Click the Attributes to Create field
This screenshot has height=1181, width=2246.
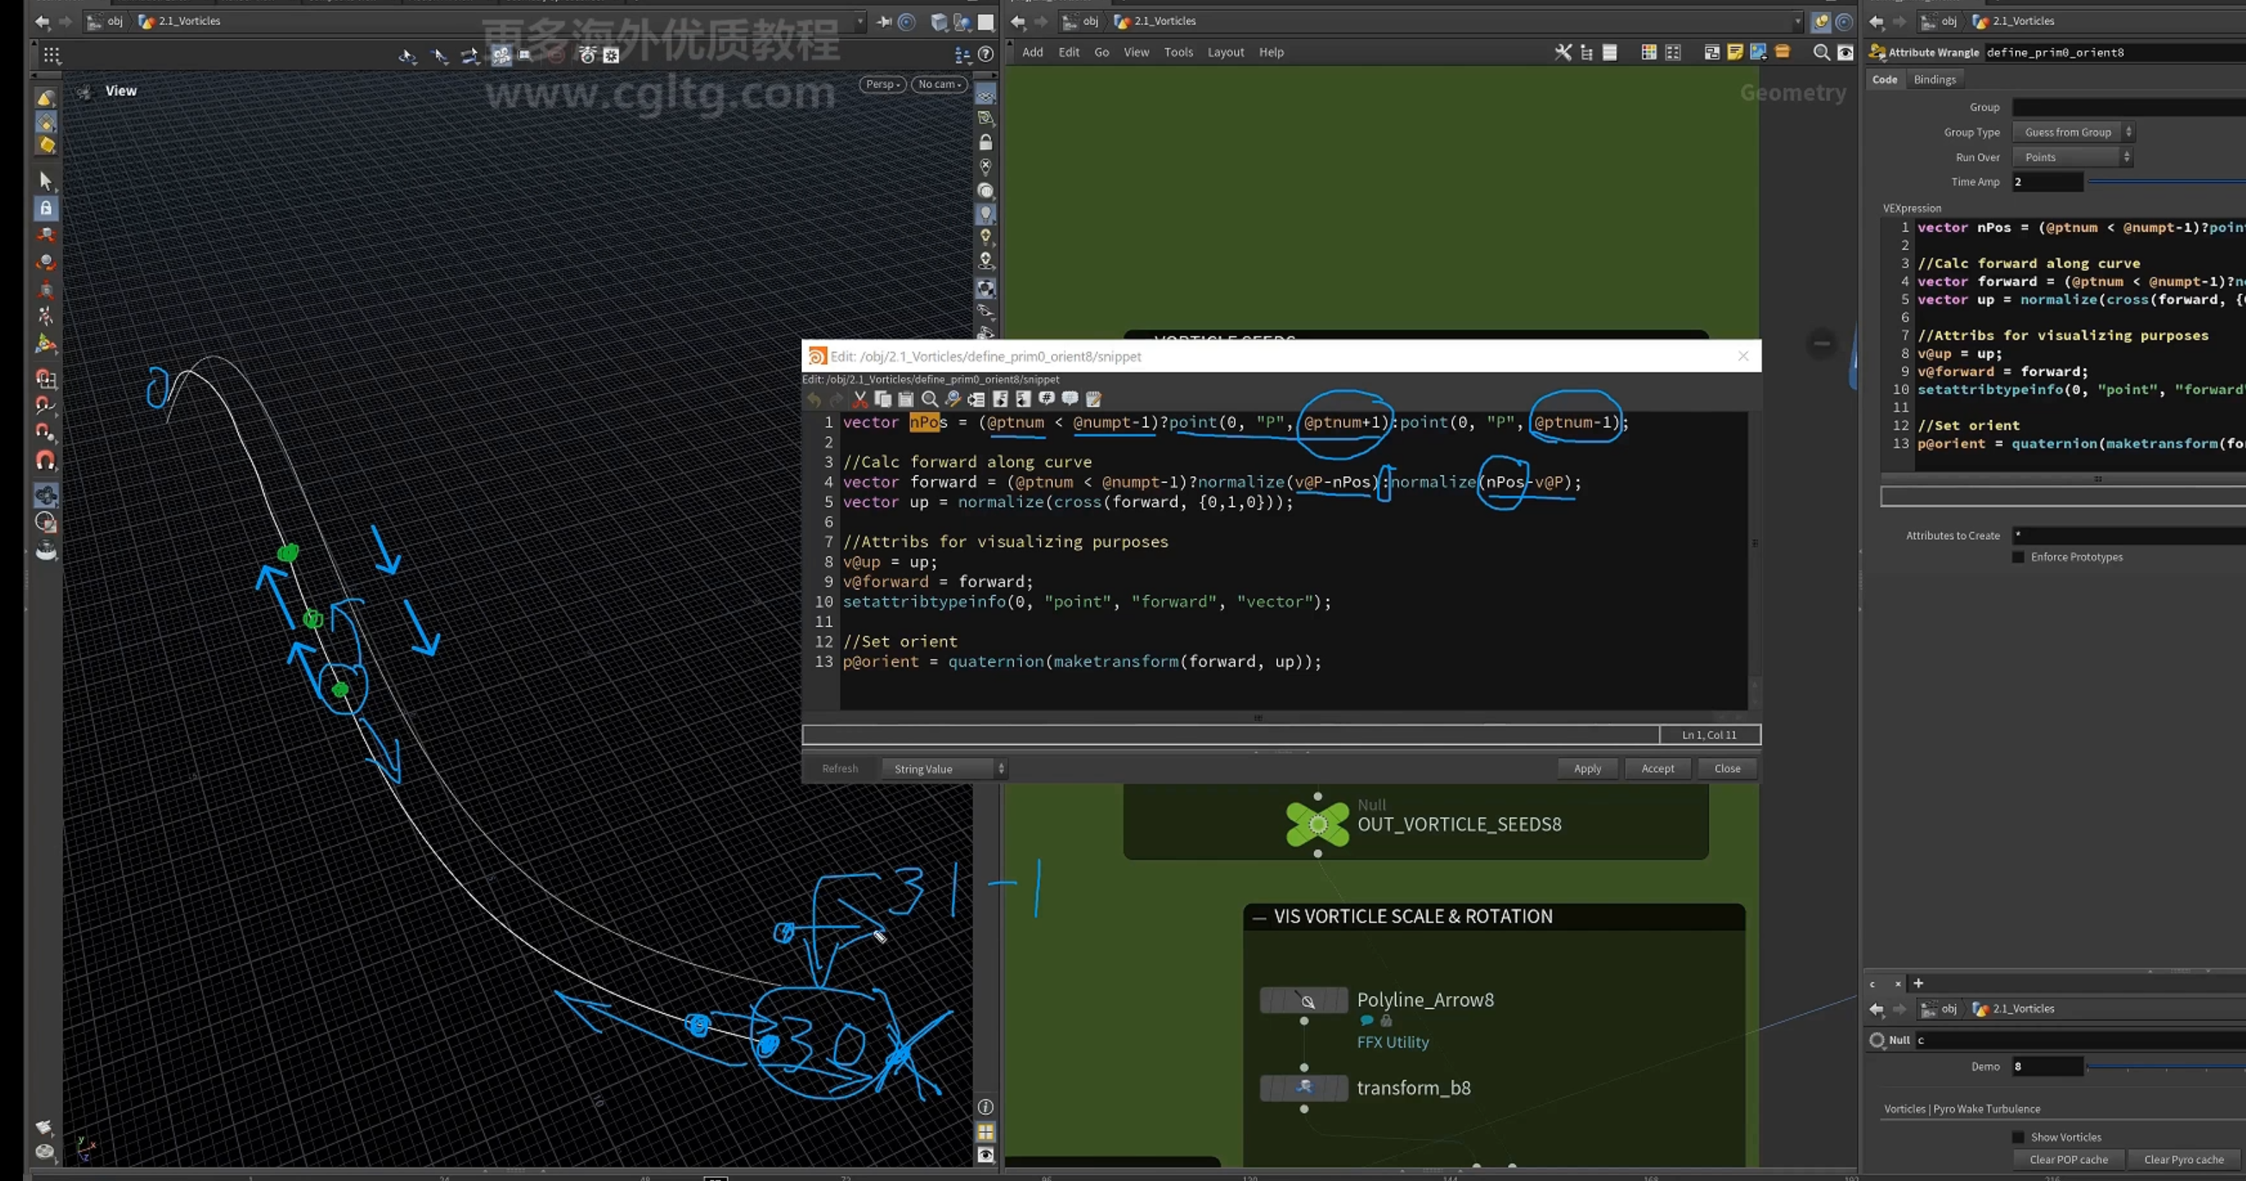tap(2128, 535)
